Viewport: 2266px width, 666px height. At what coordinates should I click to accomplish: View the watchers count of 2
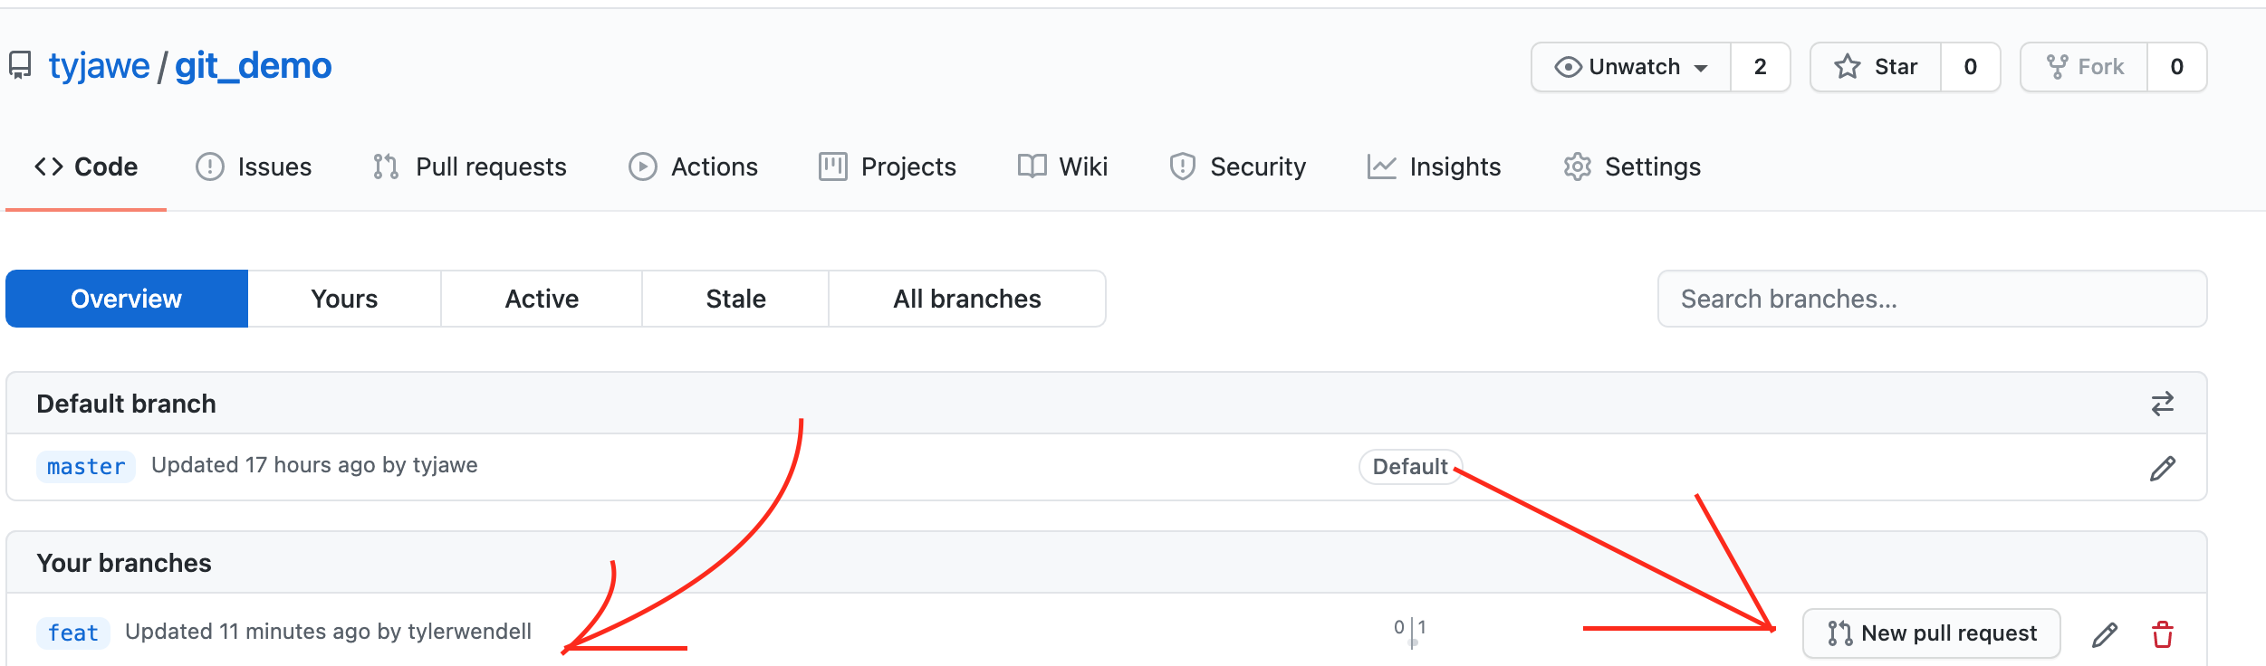[1760, 67]
